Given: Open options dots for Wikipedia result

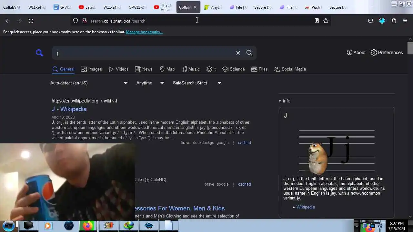Looking at the screenshot, I should (233, 143).
